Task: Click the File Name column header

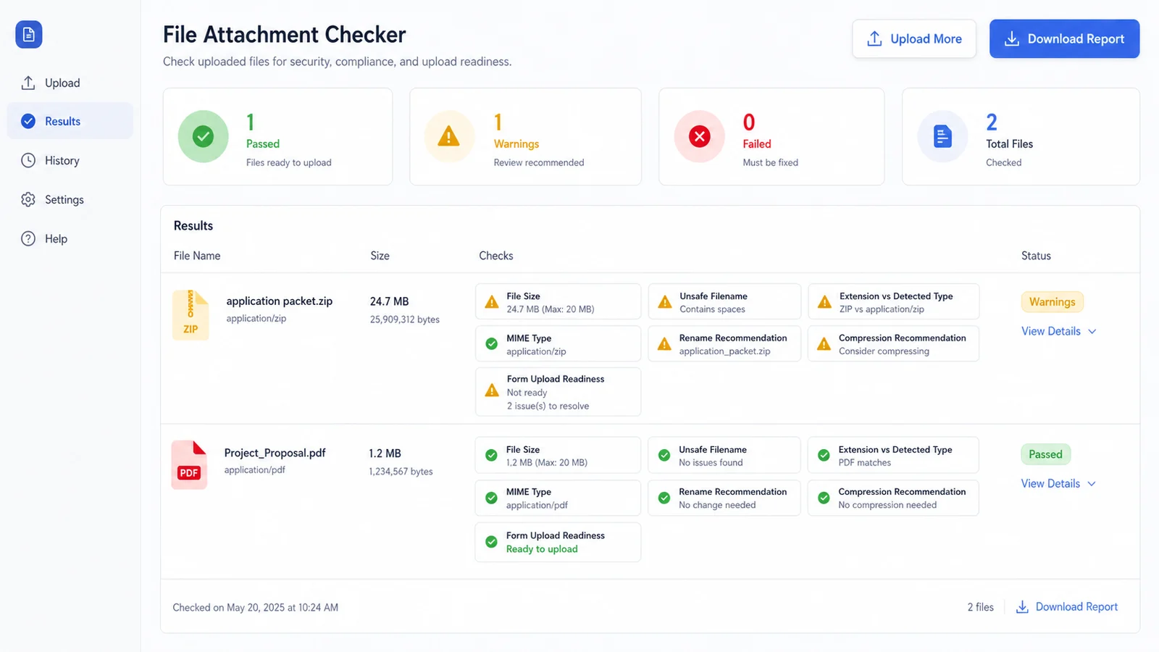Action: coord(197,256)
